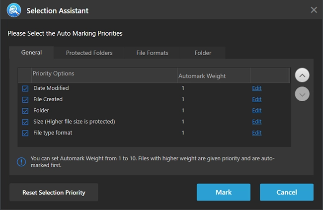Click the blue info exclamation icon
Screen dimensions: 323x210
click(21, 162)
